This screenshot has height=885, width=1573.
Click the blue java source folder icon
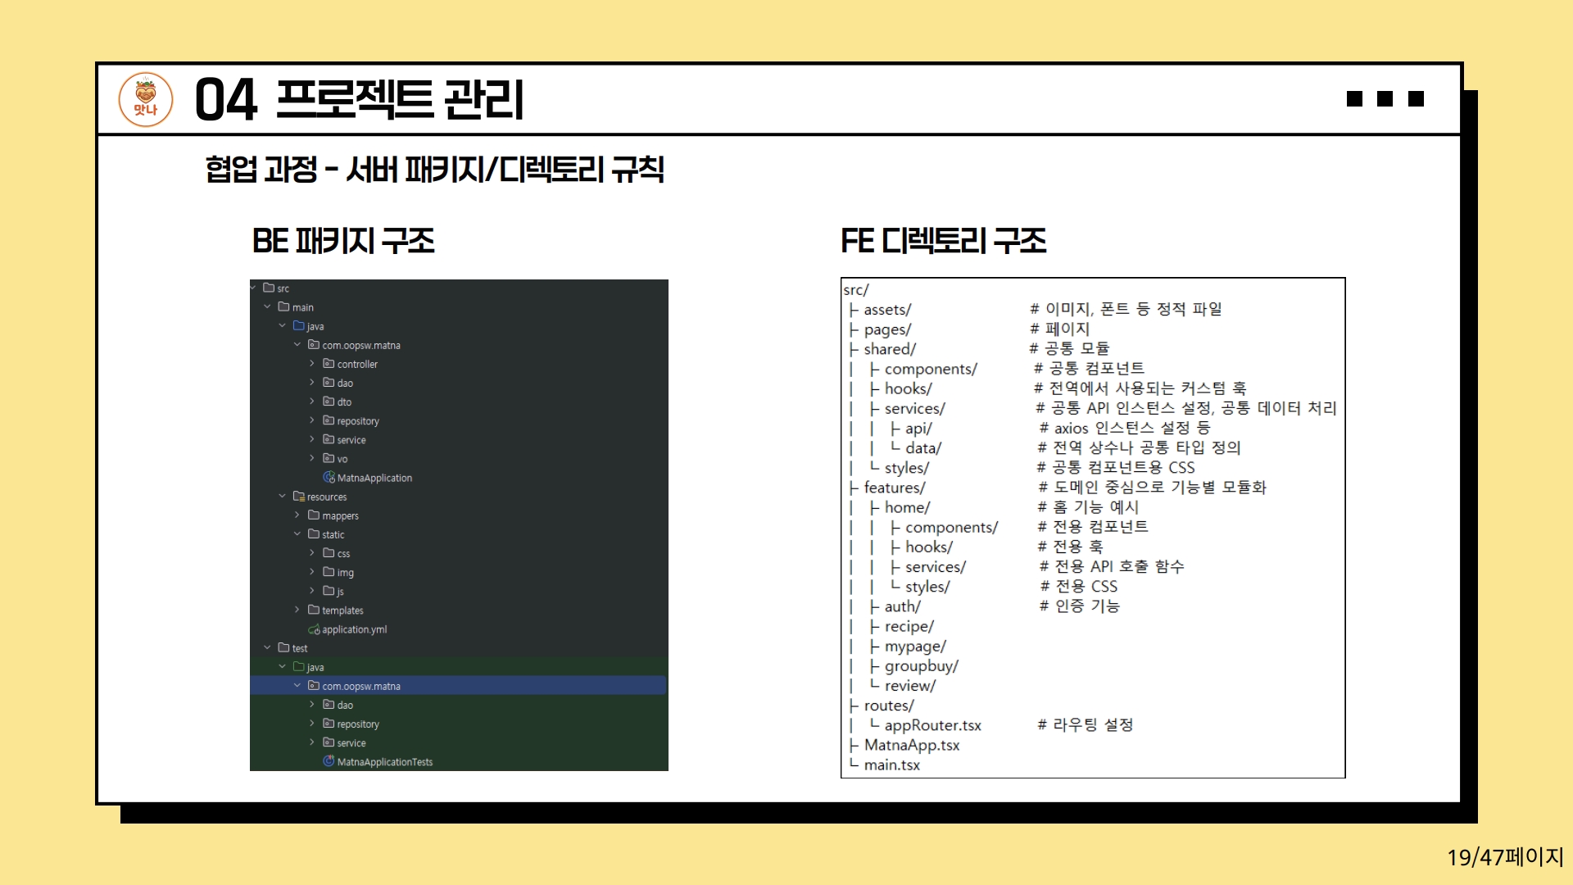point(299,326)
